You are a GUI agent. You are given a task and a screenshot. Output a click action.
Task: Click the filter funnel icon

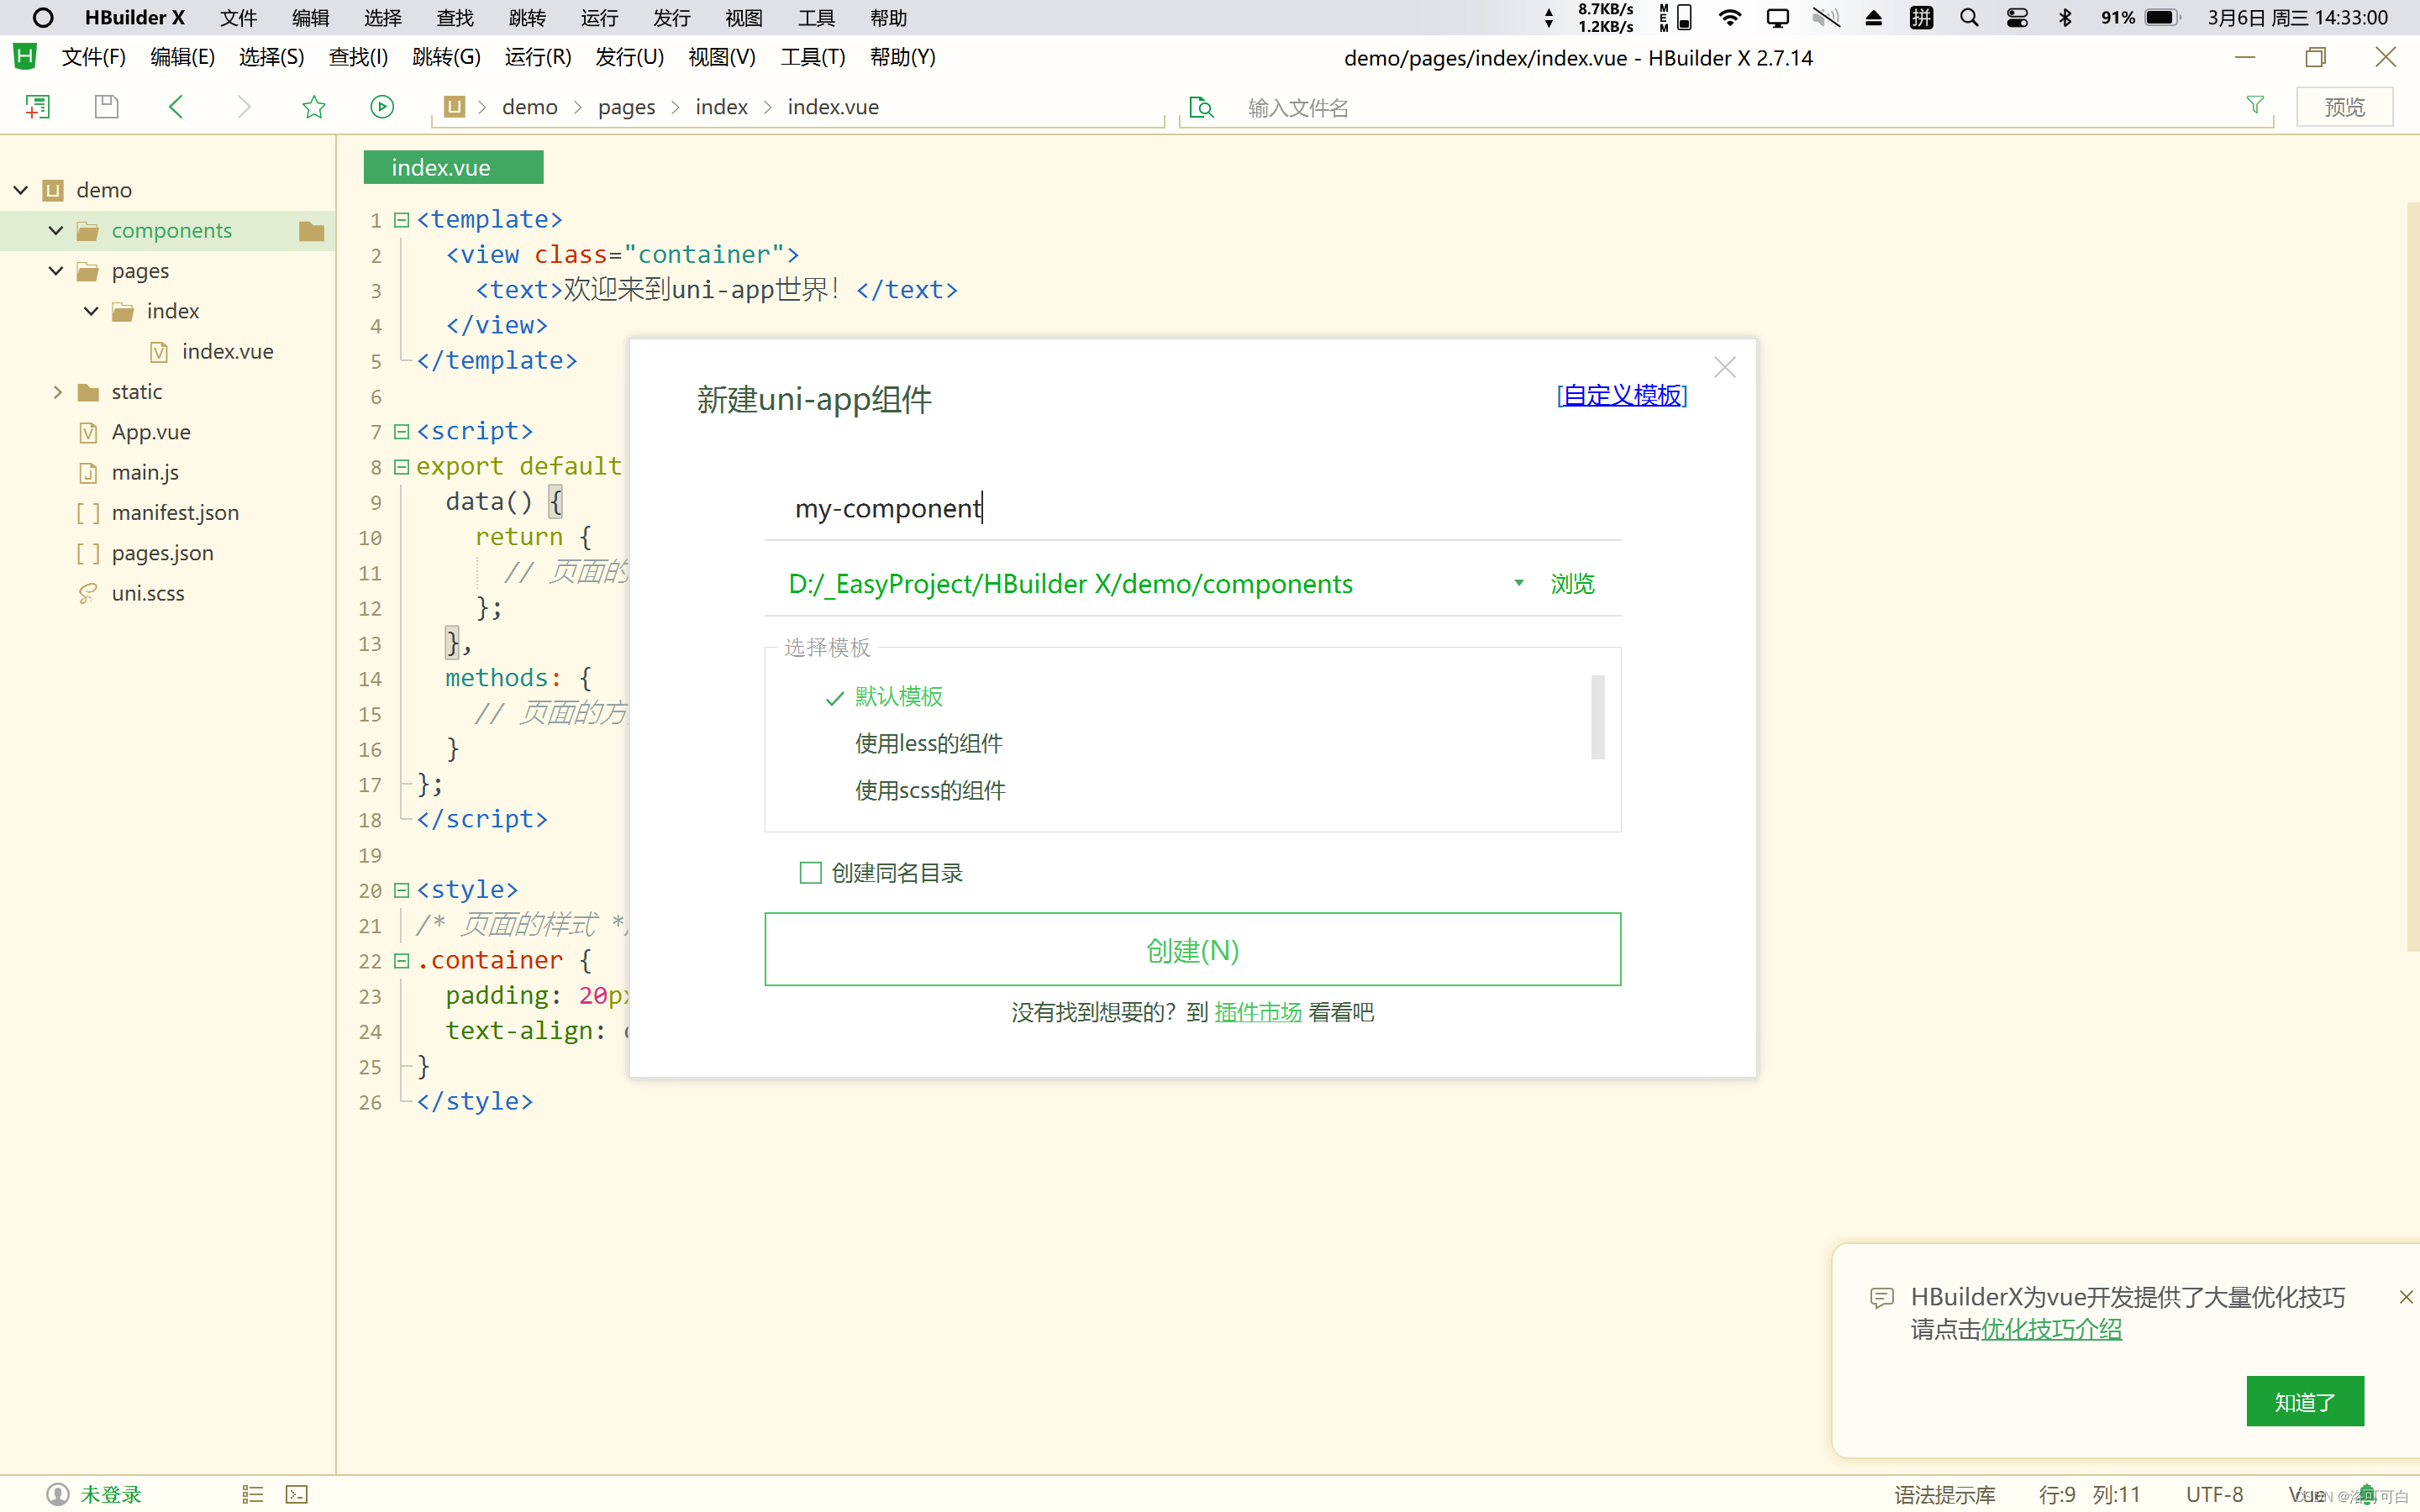tap(2254, 105)
